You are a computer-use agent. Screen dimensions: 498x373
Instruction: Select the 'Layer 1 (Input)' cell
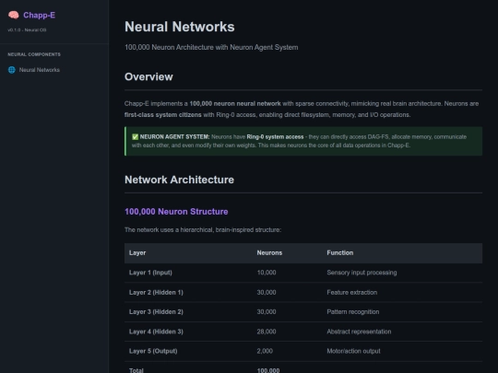click(150, 273)
